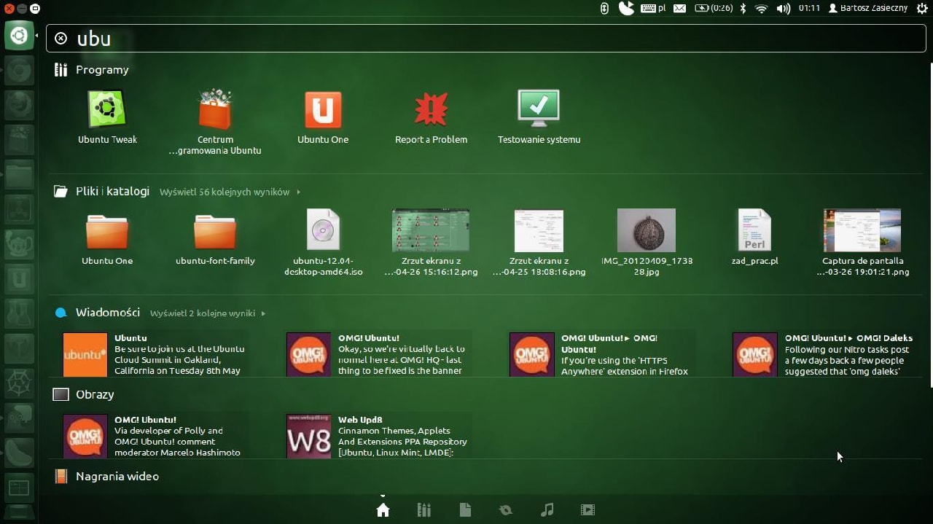Open the lab flasks icon in launcher

point(19,314)
